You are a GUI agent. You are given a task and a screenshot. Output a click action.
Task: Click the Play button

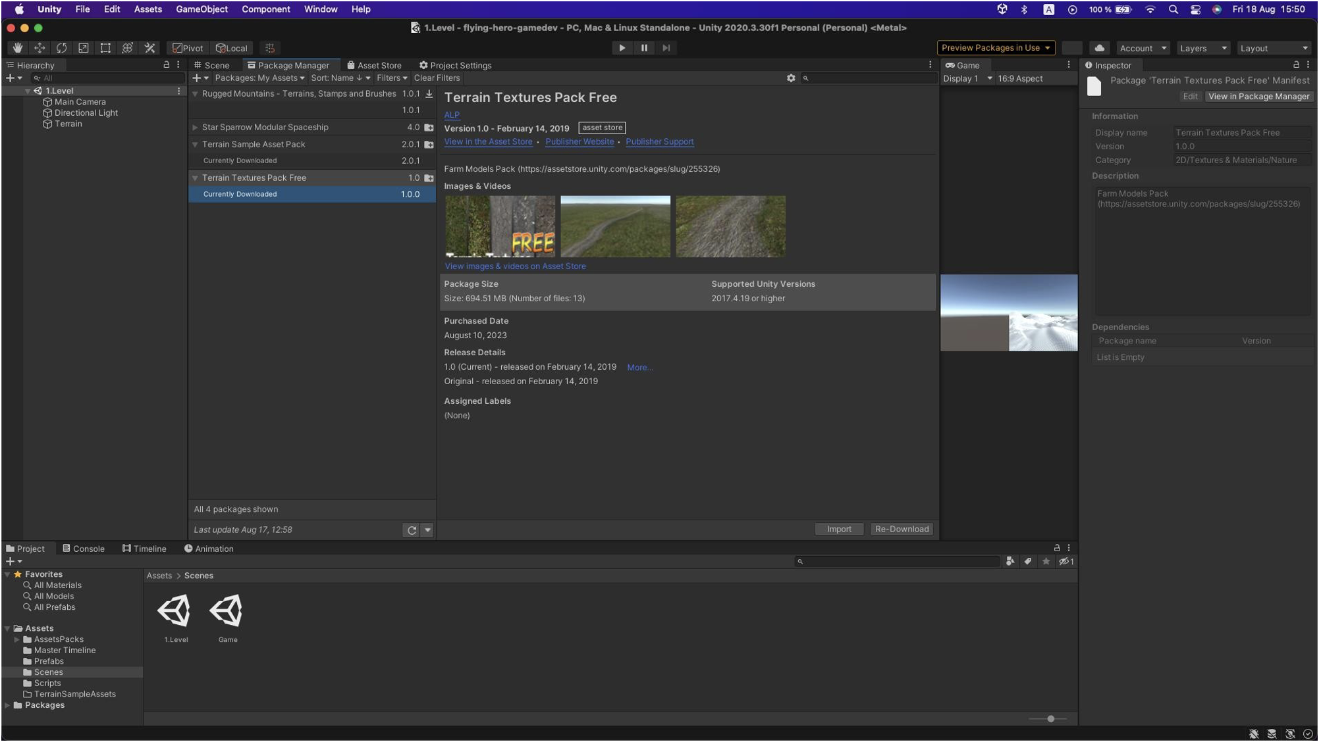[622, 47]
